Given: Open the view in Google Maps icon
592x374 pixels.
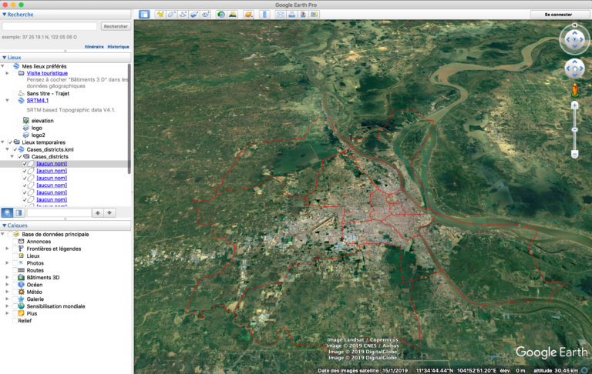Looking at the screenshot, I should (x=314, y=15).
